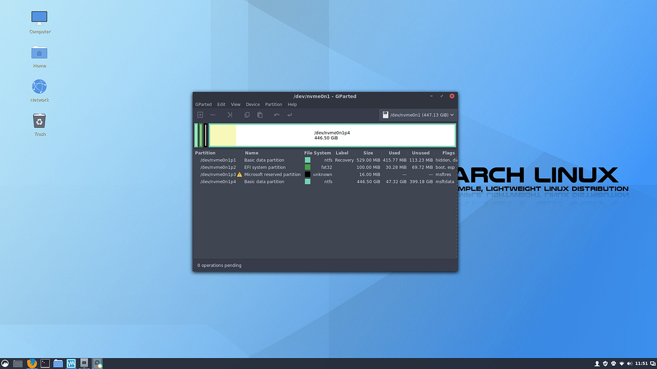The image size is (657, 369).
Task: Click ntfs color swatch in nvme0n1p1 row
Action: [307, 160]
